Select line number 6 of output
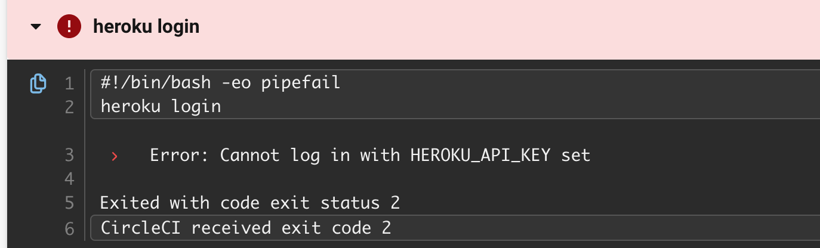This screenshot has width=820, height=248. click(69, 228)
